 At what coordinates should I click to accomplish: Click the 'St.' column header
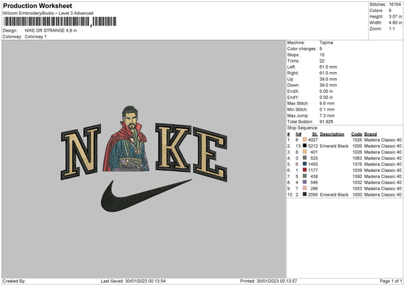pos(315,134)
